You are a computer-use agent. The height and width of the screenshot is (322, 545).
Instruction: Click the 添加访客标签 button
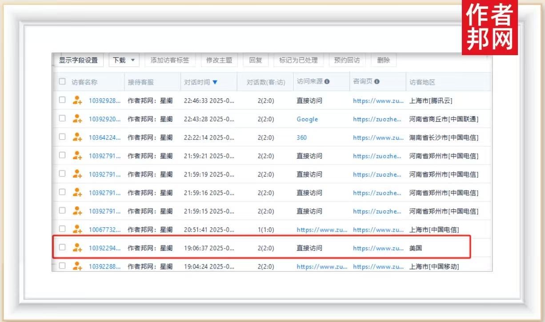click(170, 60)
